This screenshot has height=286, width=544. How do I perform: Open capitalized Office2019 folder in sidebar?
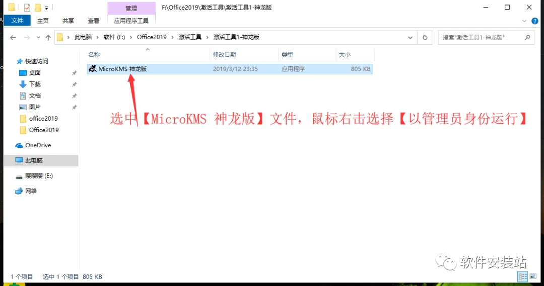pyautogui.click(x=44, y=130)
